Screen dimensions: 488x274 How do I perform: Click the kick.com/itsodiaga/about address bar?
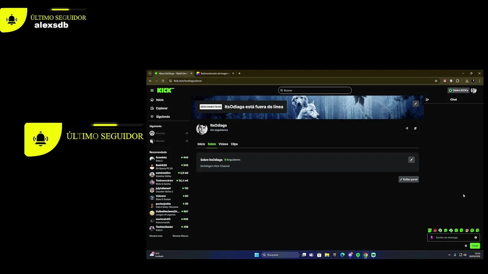(188, 81)
